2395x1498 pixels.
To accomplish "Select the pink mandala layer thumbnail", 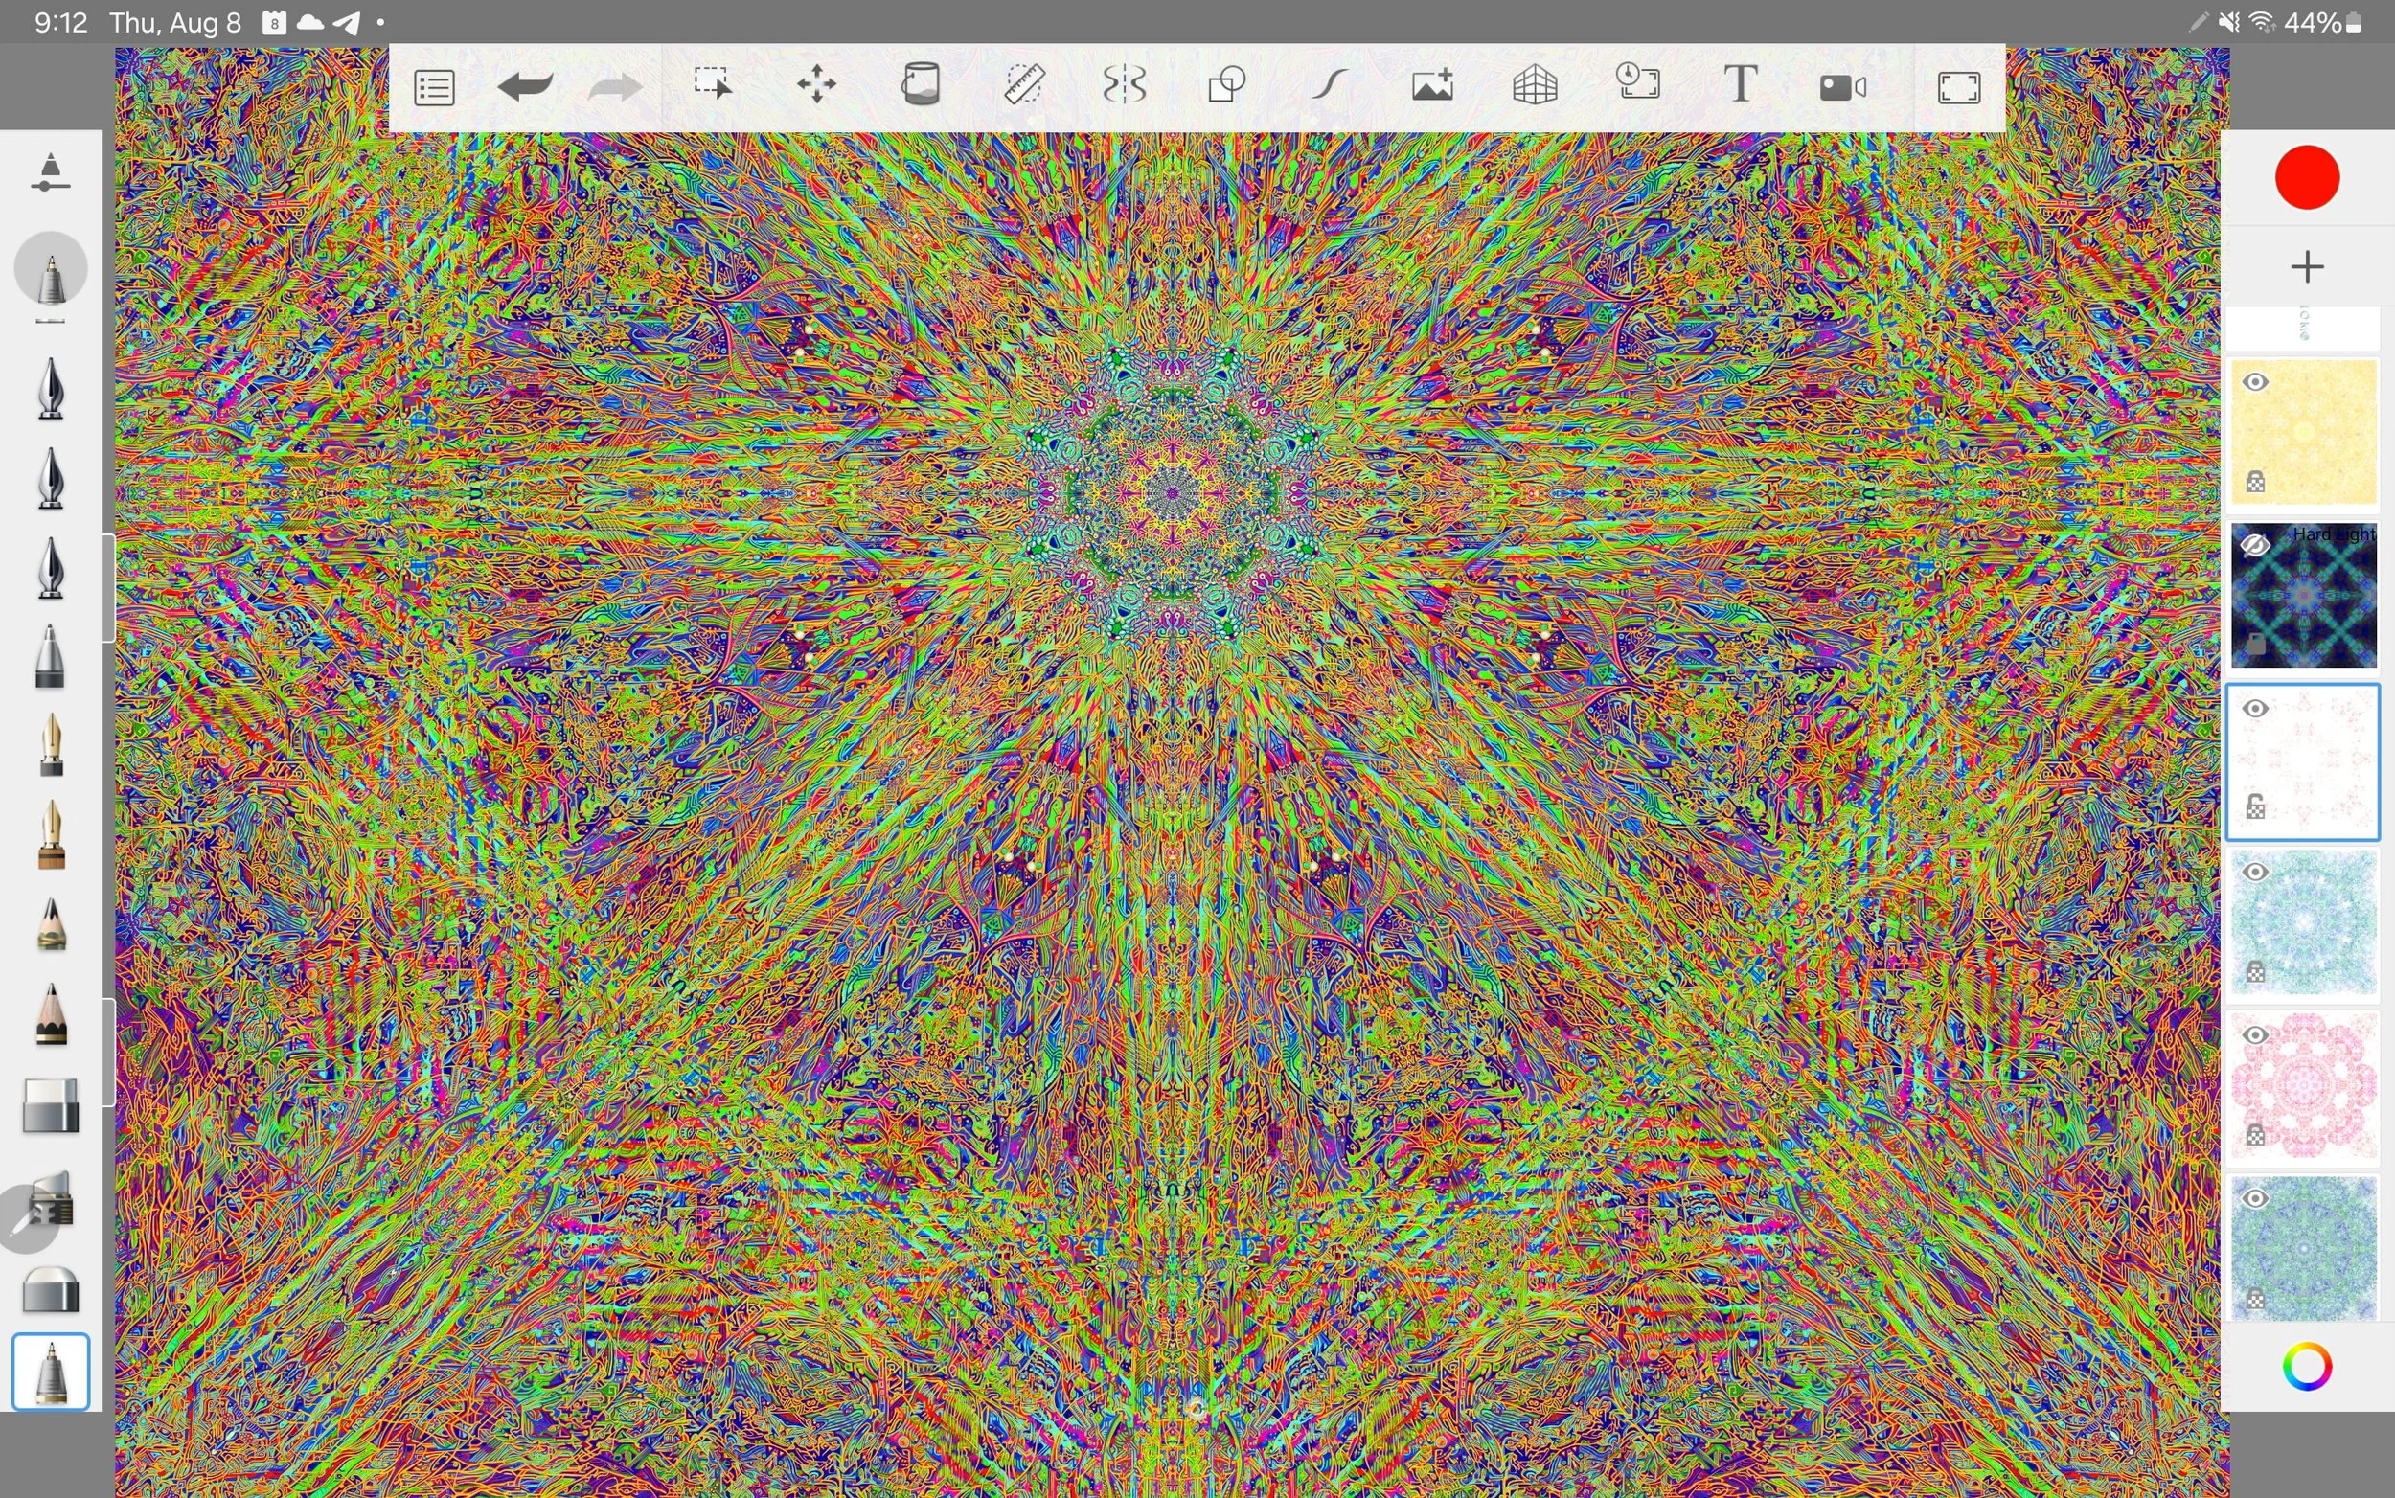I will pyautogui.click(x=2304, y=1087).
